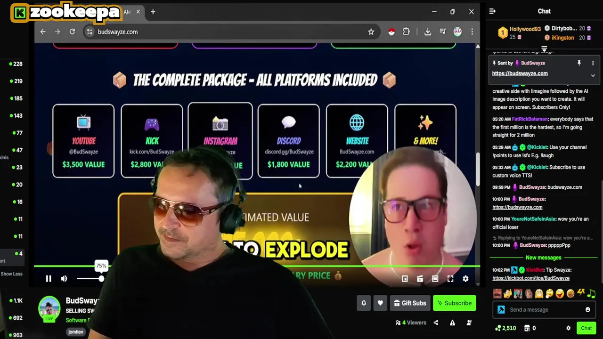Toggle stream notifications with the bell

(364, 303)
